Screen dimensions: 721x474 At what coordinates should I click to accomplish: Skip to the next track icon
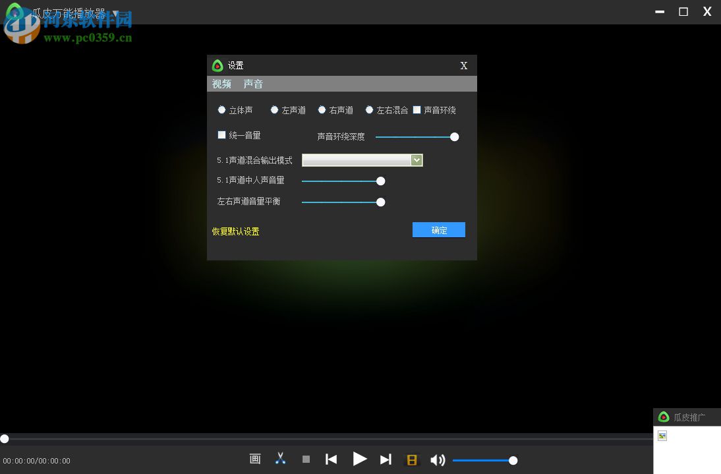pos(386,459)
